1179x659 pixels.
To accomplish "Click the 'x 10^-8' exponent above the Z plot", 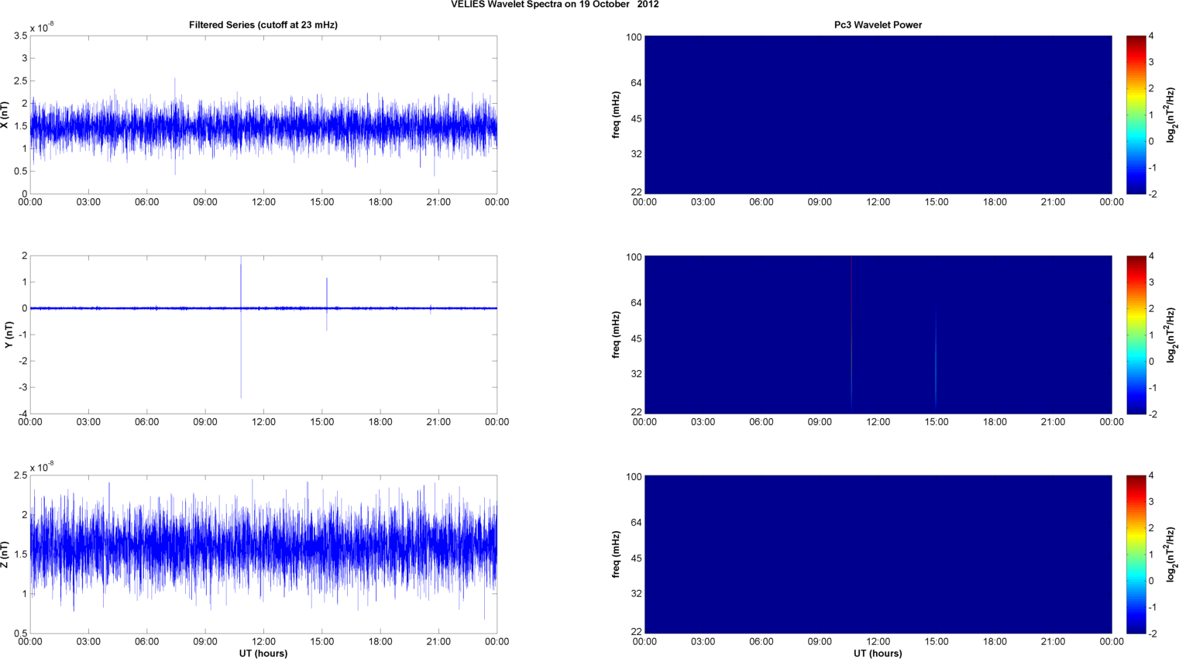I will coord(42,467).
